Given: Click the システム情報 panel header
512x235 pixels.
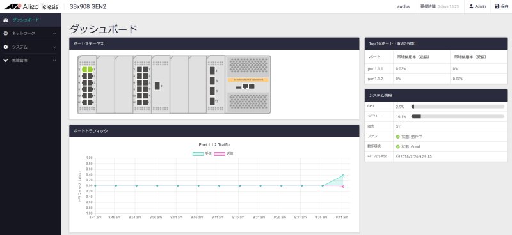Looking at the screenshot, I should point(436,95).
